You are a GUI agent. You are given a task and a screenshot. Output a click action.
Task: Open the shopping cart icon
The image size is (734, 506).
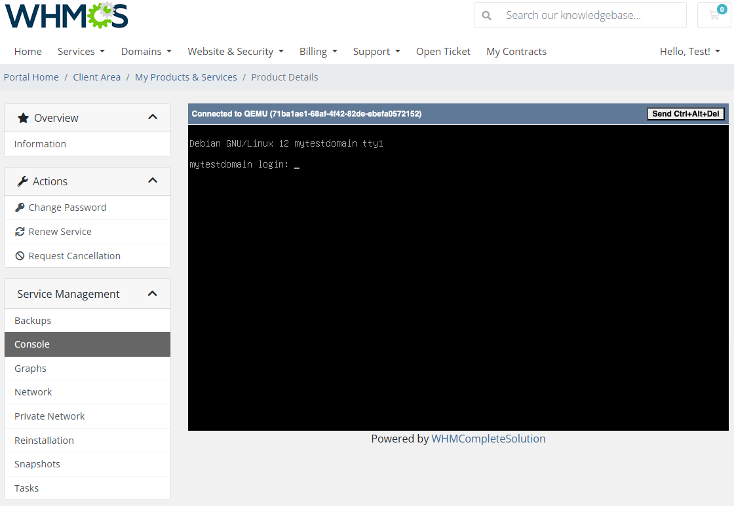pos(714,15)
